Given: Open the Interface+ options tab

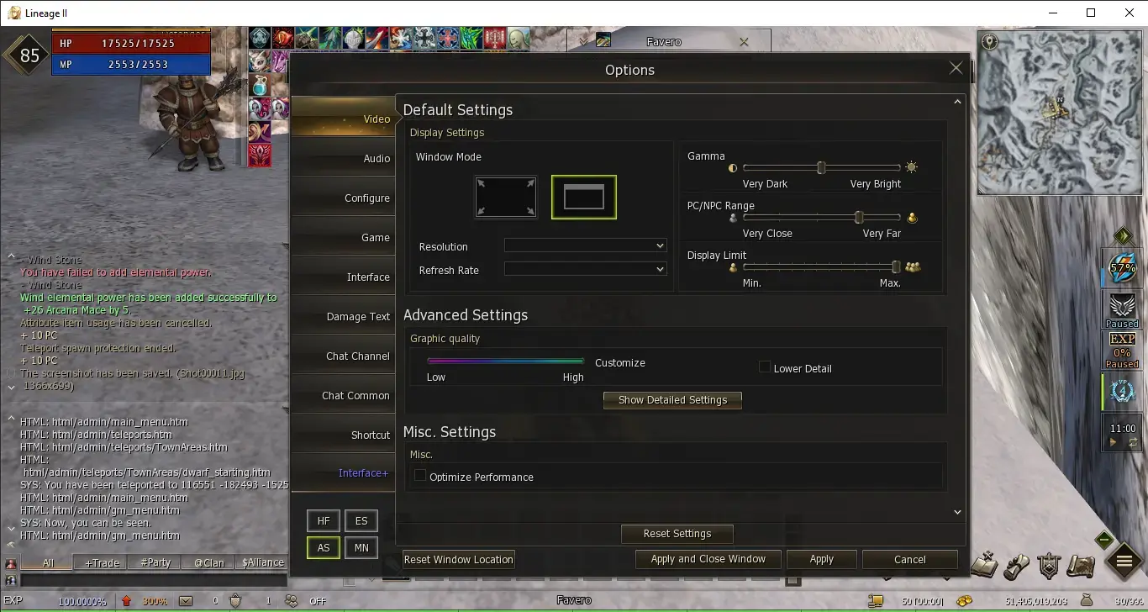Looking at the screenshot, I should coord(344,472).
